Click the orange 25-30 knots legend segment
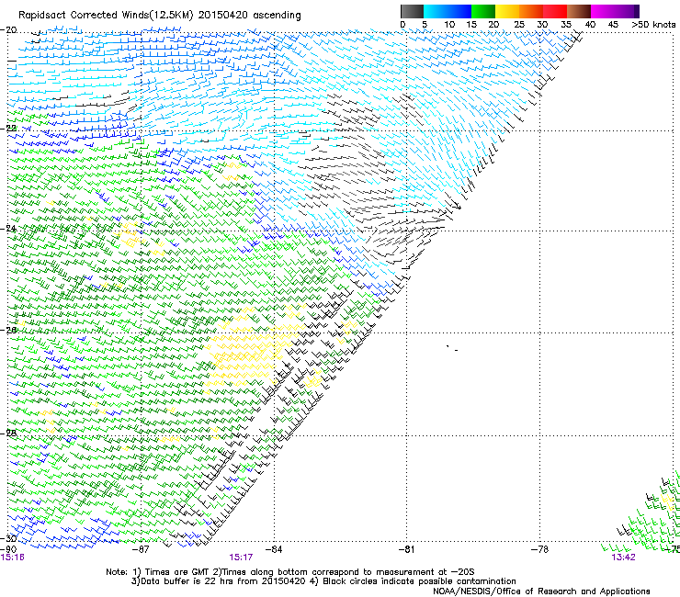 (x=531, y=11)
